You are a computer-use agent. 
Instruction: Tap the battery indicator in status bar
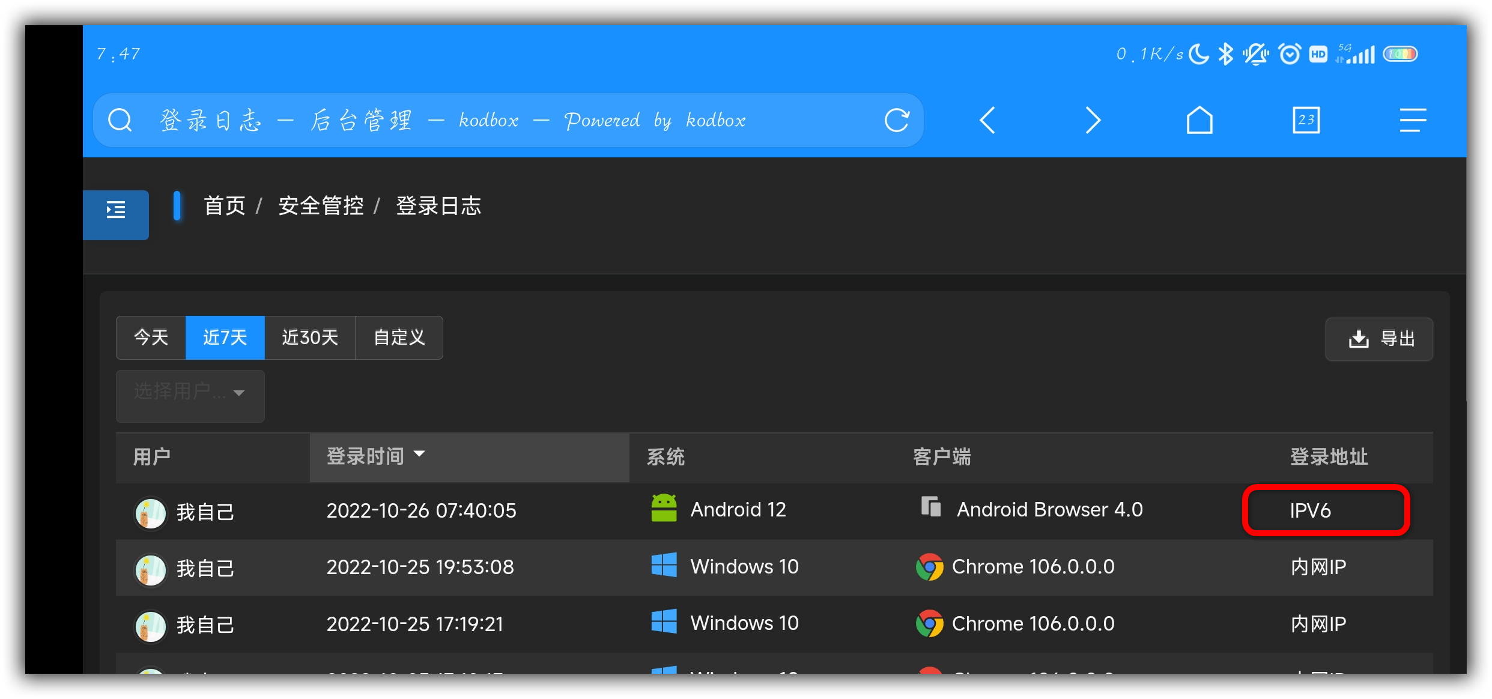pos(1400,54)
